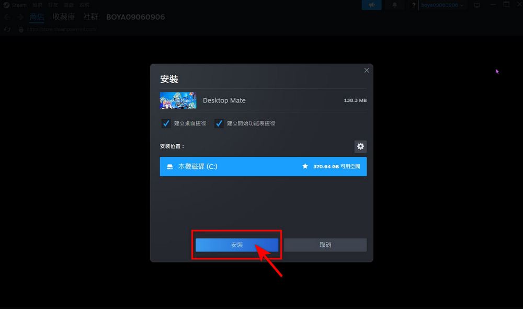Click the default-drive star icon on C: row
This screenshot has width=523, height=309.
305,166
